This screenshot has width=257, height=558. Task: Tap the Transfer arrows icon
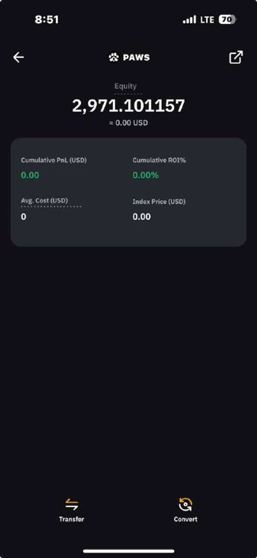[x=71, y=504]
